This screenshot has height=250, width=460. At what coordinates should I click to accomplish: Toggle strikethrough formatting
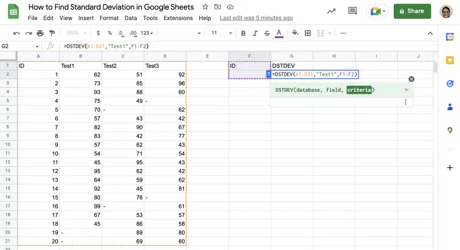point(267,33)
